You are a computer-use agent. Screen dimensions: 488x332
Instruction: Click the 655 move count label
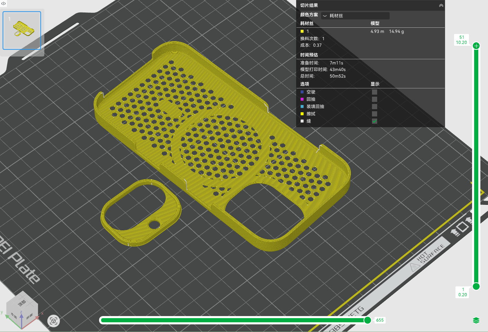[380, 320]
